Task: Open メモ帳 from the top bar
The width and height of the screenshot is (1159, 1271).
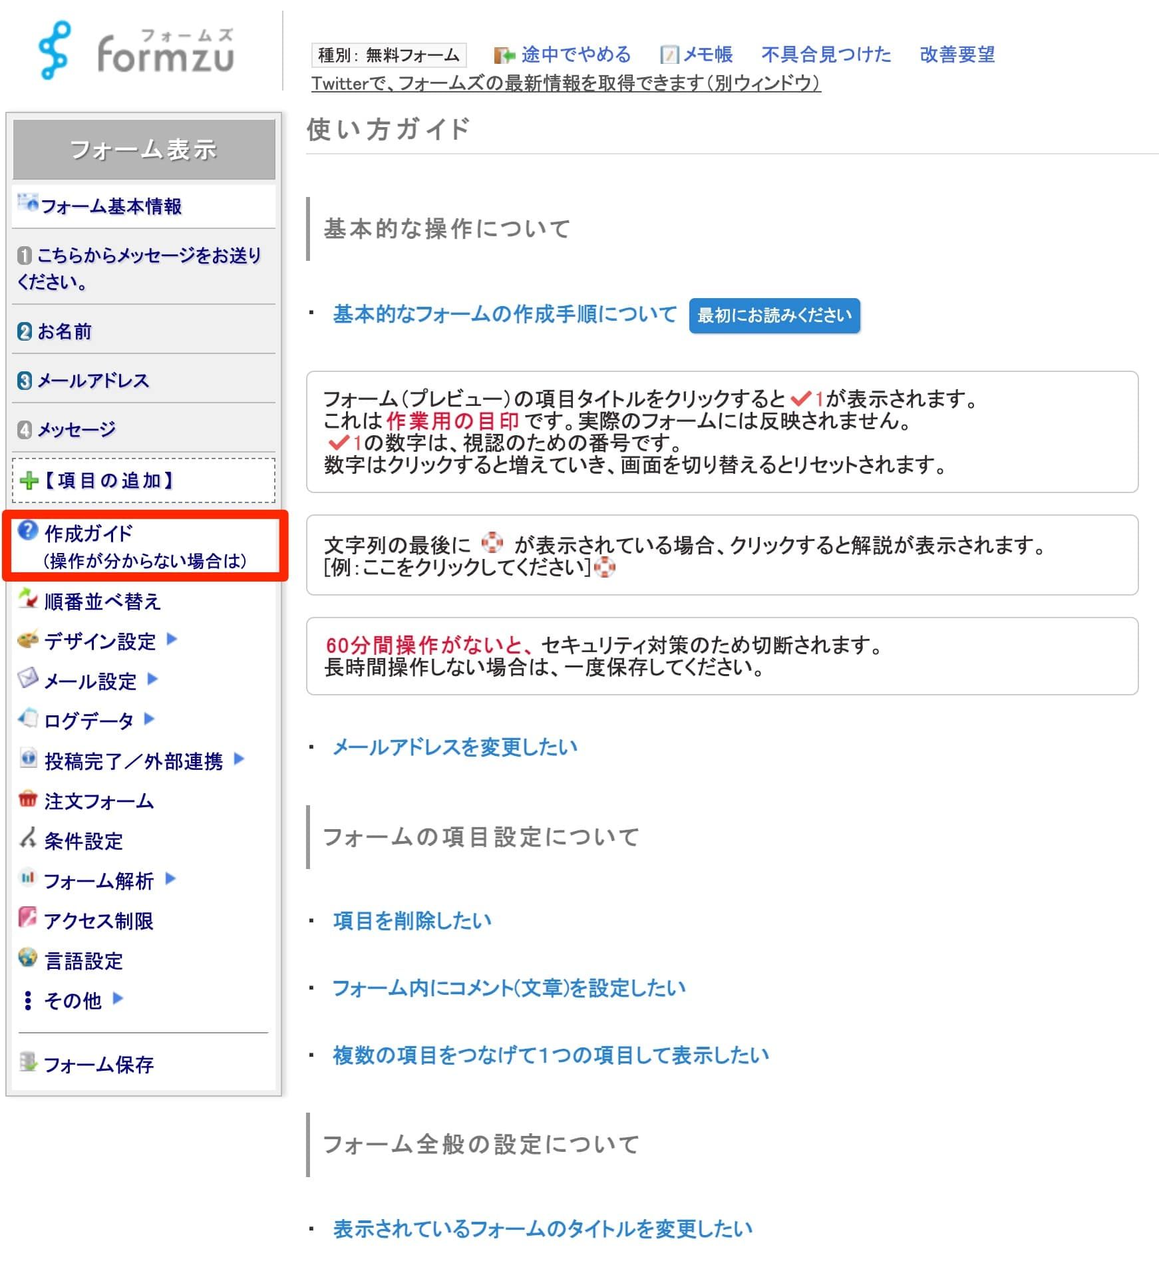Action: click(707, 55)
